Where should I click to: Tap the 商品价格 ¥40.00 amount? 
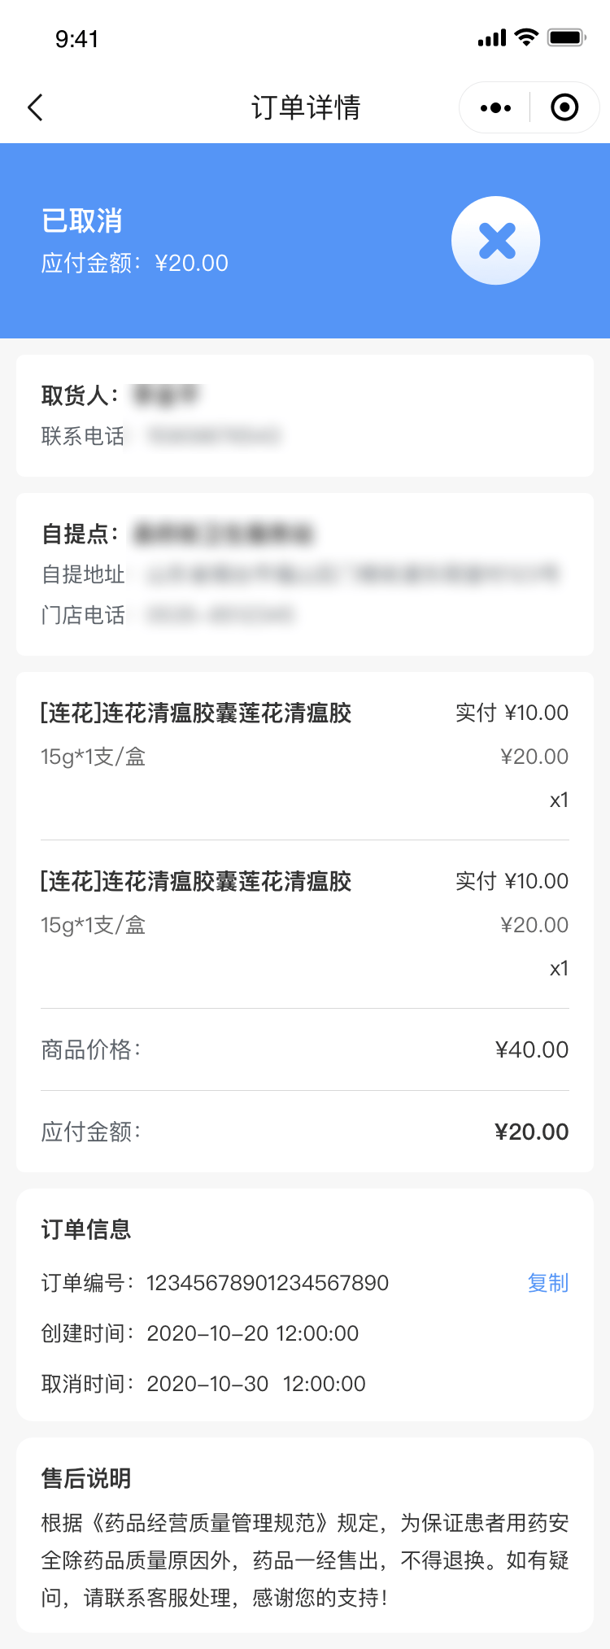click(532, 1049)
